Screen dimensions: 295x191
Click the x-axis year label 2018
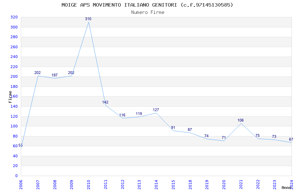[x=190, y=185]
